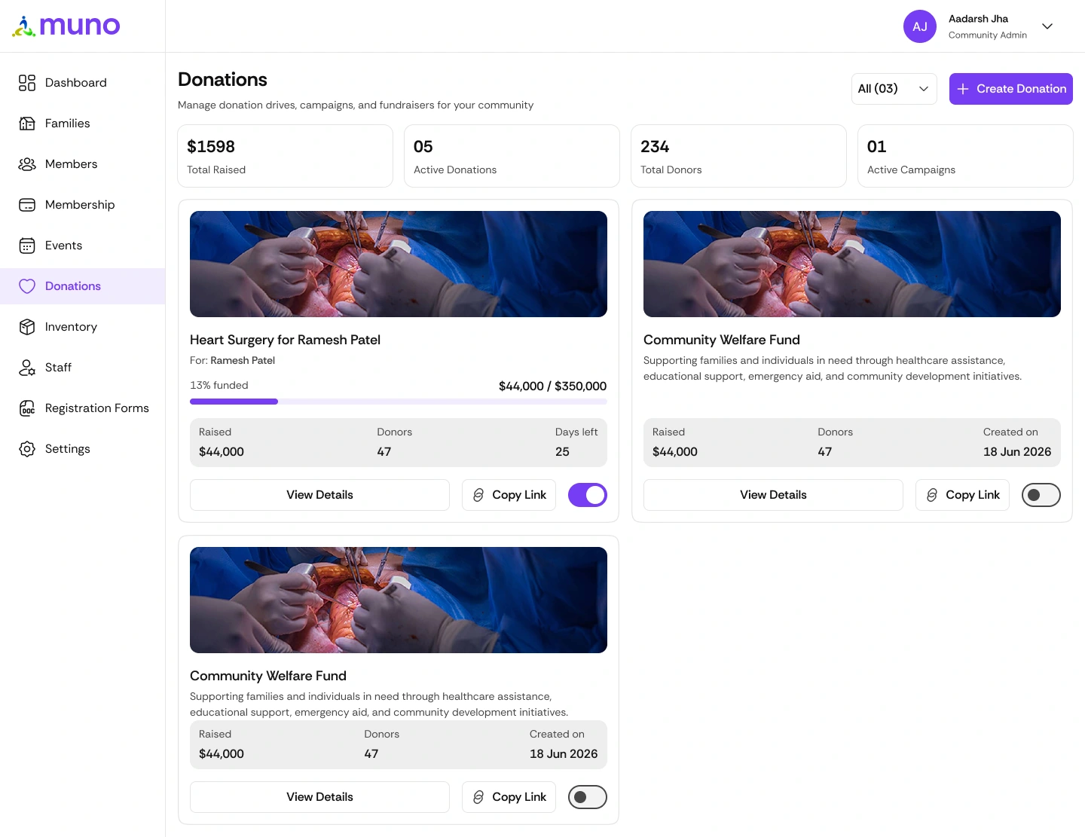Open the All (03) filter dropdown
The width and height of the screenshot is (1085, 837).
(894, 89)
